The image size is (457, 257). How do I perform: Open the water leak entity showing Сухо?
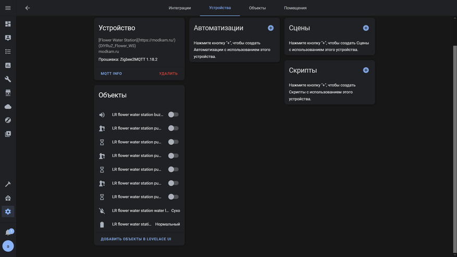[139, 211]
